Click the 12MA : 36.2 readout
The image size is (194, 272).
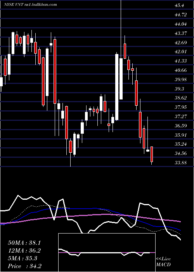point(24,251)
